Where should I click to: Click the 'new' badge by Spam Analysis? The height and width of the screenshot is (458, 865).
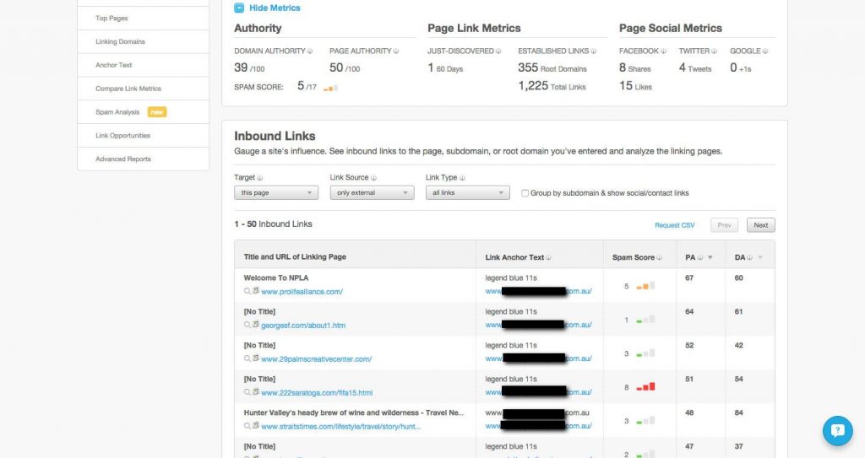157,112
